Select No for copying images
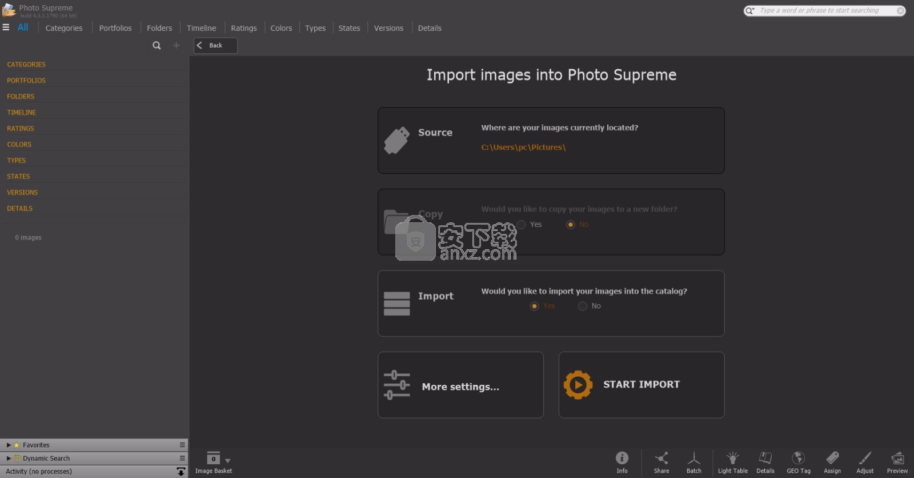 [x=570, y=225]
